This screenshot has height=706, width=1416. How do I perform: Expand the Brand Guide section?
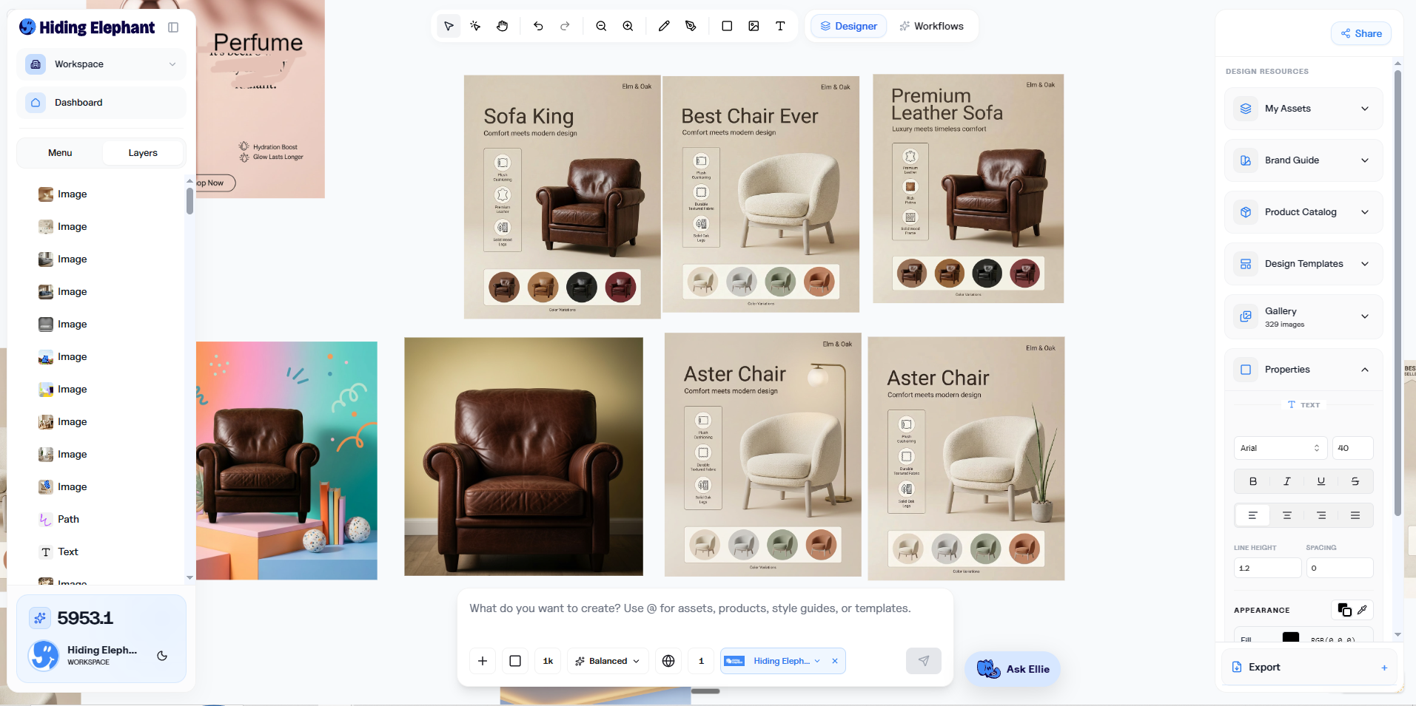pos(1303,160)
